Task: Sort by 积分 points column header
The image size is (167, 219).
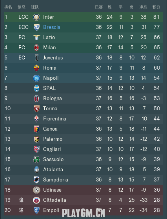Action: 156,7
